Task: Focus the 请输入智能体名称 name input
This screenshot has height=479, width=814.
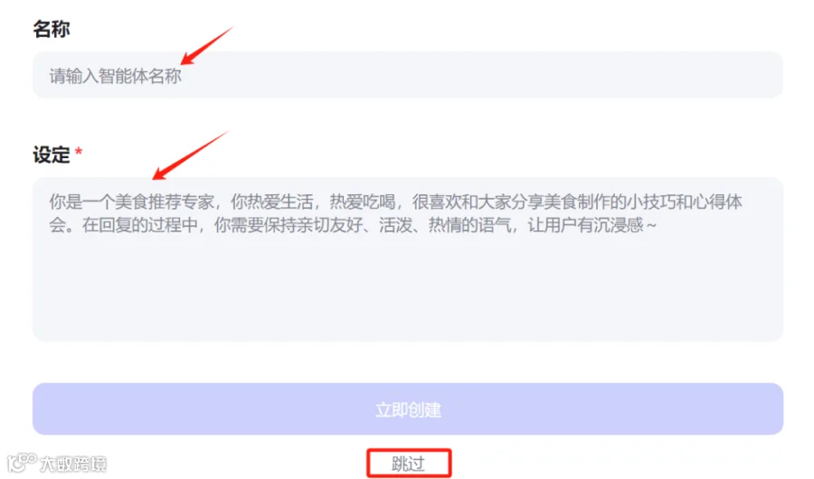Action: pos(408,75)
